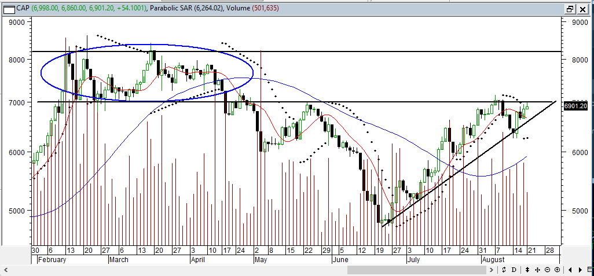This screenshot has width=594, height=276.
Task: Click the black right triangle arrow
Action: pos(580,270)
